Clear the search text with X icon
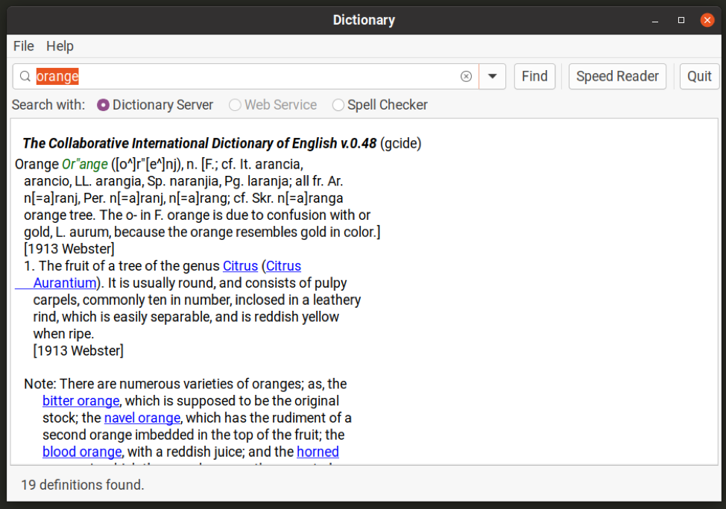Image resolution: width=726 pixels, height=509 pixels. (x=466, y=76)
